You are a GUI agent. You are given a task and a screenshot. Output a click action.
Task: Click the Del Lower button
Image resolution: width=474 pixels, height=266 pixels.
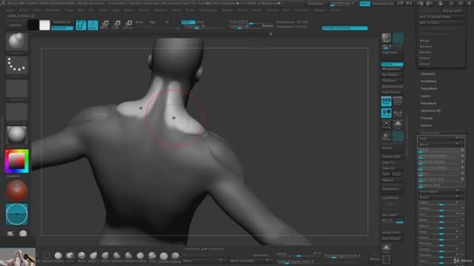point(392,215)
